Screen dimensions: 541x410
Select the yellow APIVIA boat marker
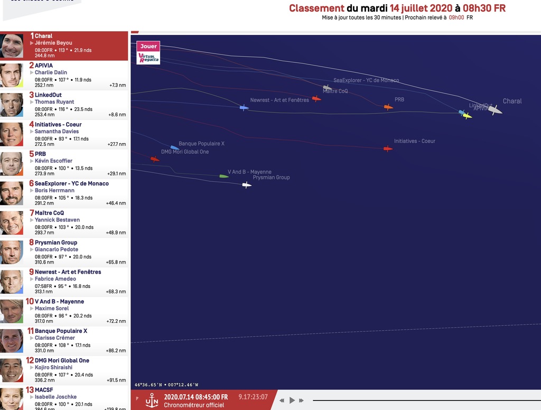coord(467,116)
